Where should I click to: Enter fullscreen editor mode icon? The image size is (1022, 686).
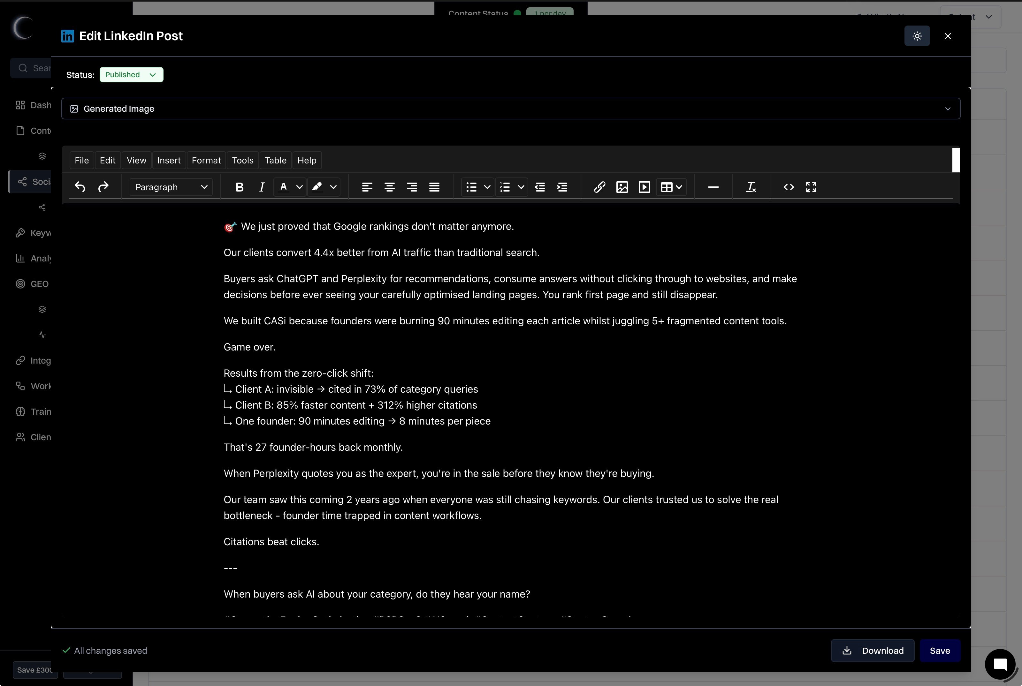tap(811, 187)
